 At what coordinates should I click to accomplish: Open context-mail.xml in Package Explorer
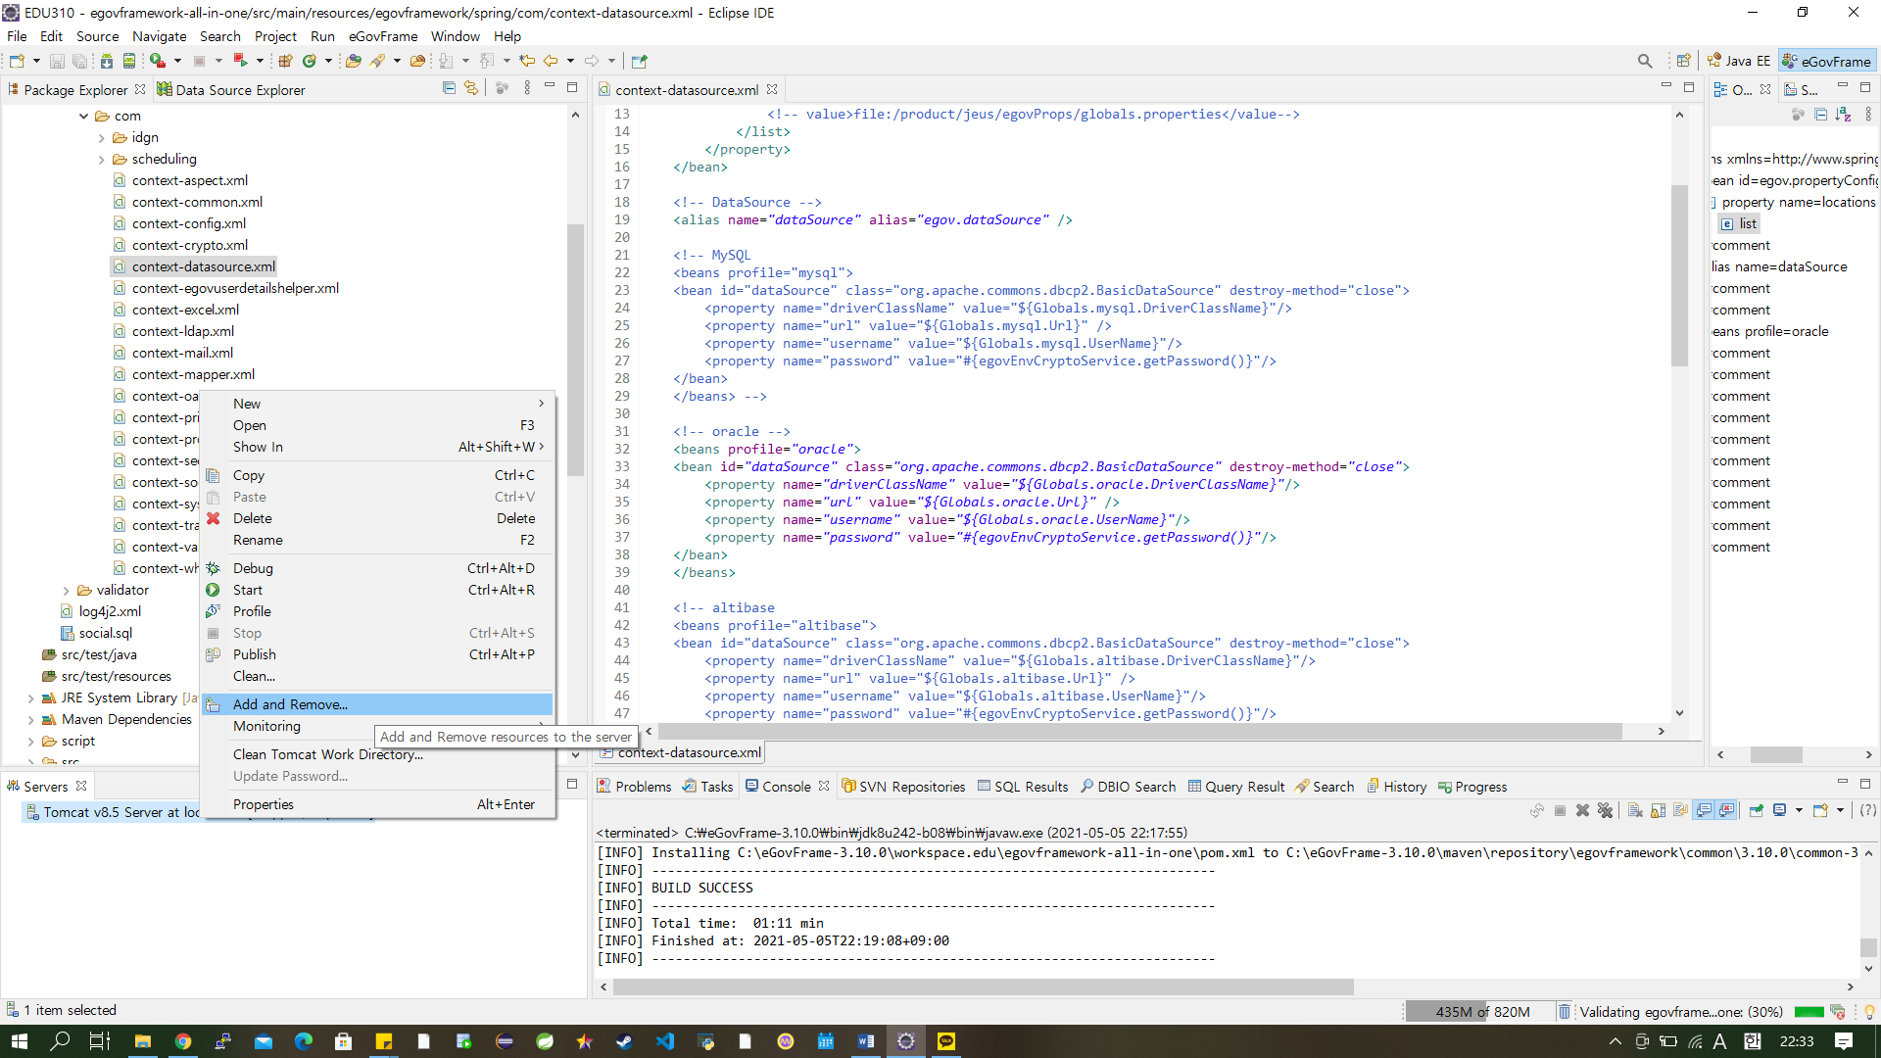click(182, 353)
